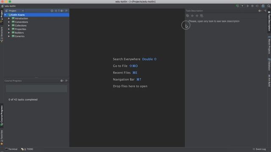The image size is (271, 152).
Task: Open the Task Description panel gear settings
Action: pos(260,11)
